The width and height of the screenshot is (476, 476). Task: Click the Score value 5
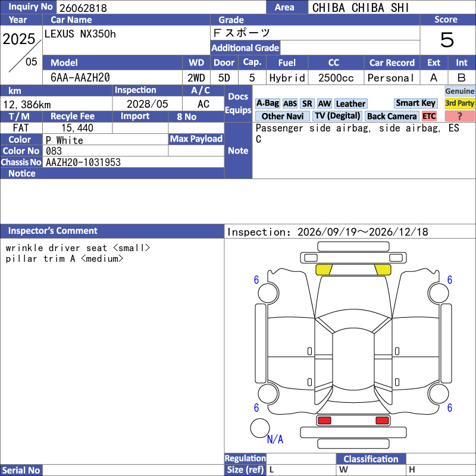click(x=447, y=40)
